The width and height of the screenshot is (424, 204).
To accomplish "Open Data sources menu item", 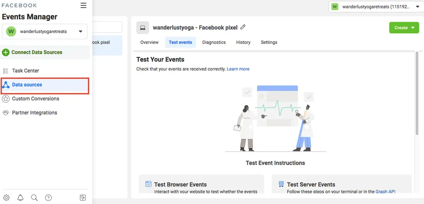I will point(45,86).
